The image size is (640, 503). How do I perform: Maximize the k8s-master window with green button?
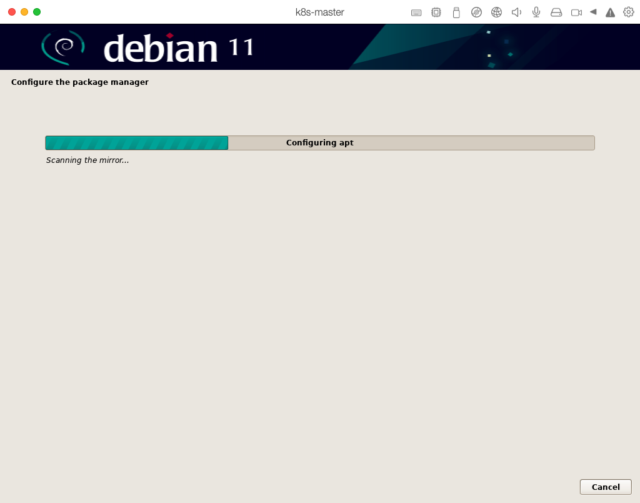point(37,12)
